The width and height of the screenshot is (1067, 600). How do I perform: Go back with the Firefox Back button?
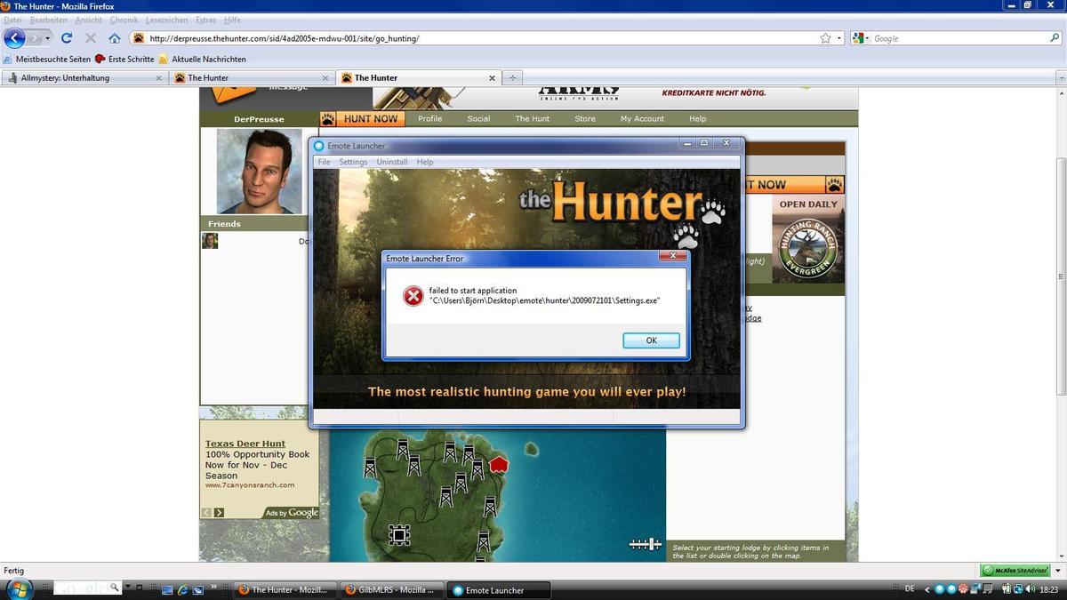coord(14,38)
